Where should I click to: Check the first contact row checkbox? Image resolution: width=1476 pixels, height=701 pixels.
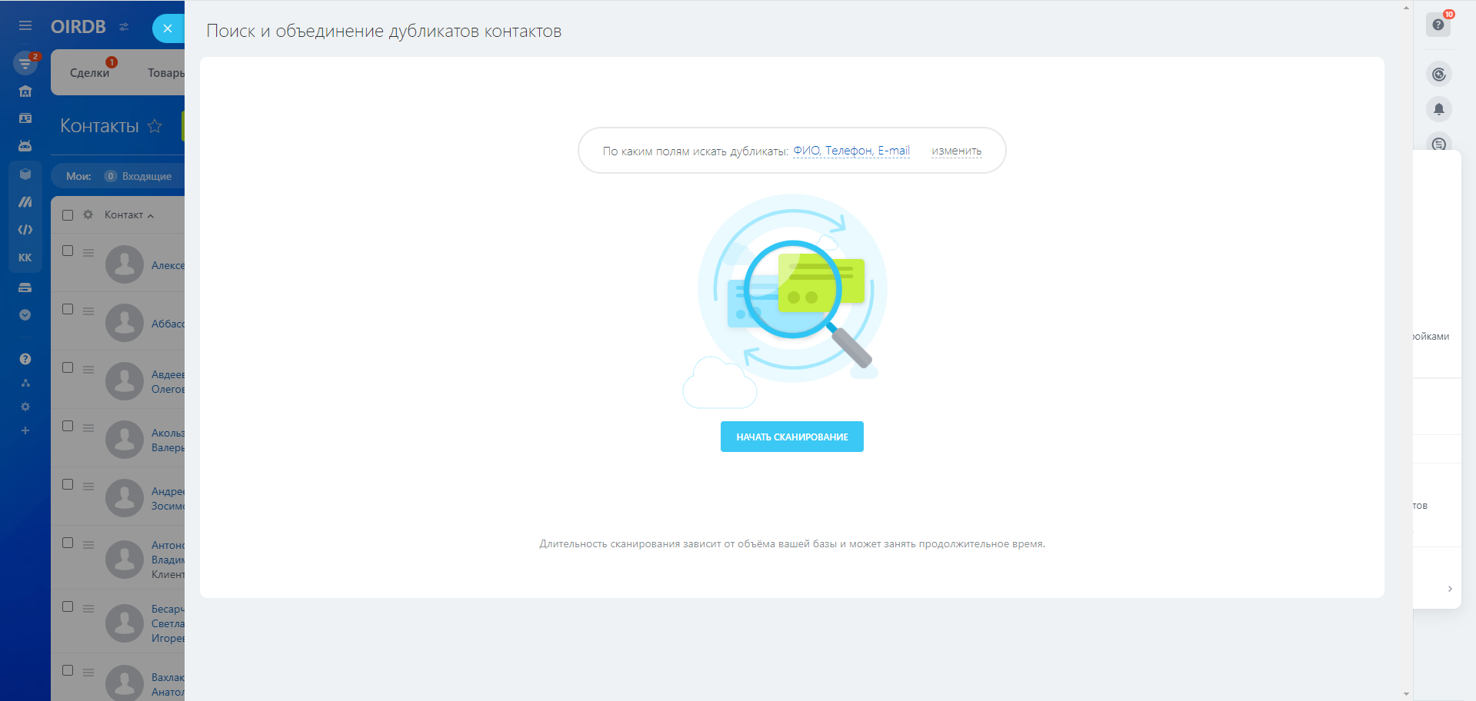click(x=68, y=251)
